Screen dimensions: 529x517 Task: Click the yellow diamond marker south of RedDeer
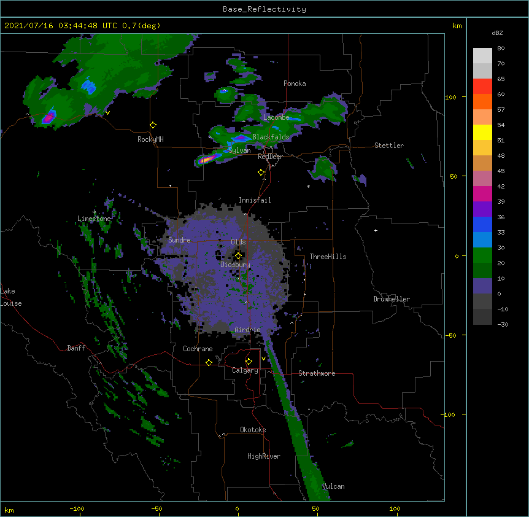click(261, 173)
